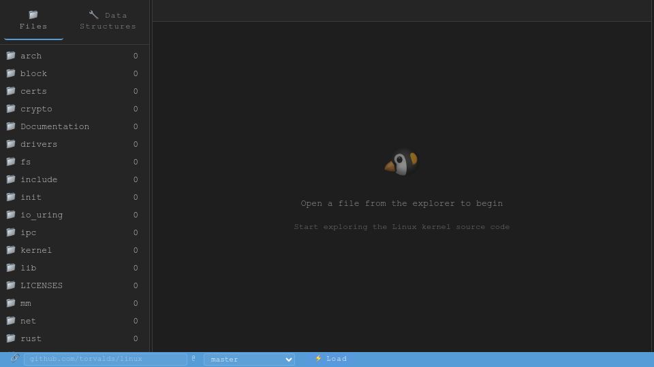The width and height of the screenshot is (654, 367).
Task: Open the crypto directory
Action: point(75,109)
